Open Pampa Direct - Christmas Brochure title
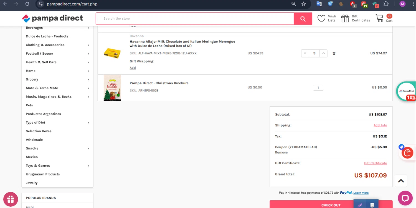The width and height of the screenshot is (416, 208). (159, 83)
